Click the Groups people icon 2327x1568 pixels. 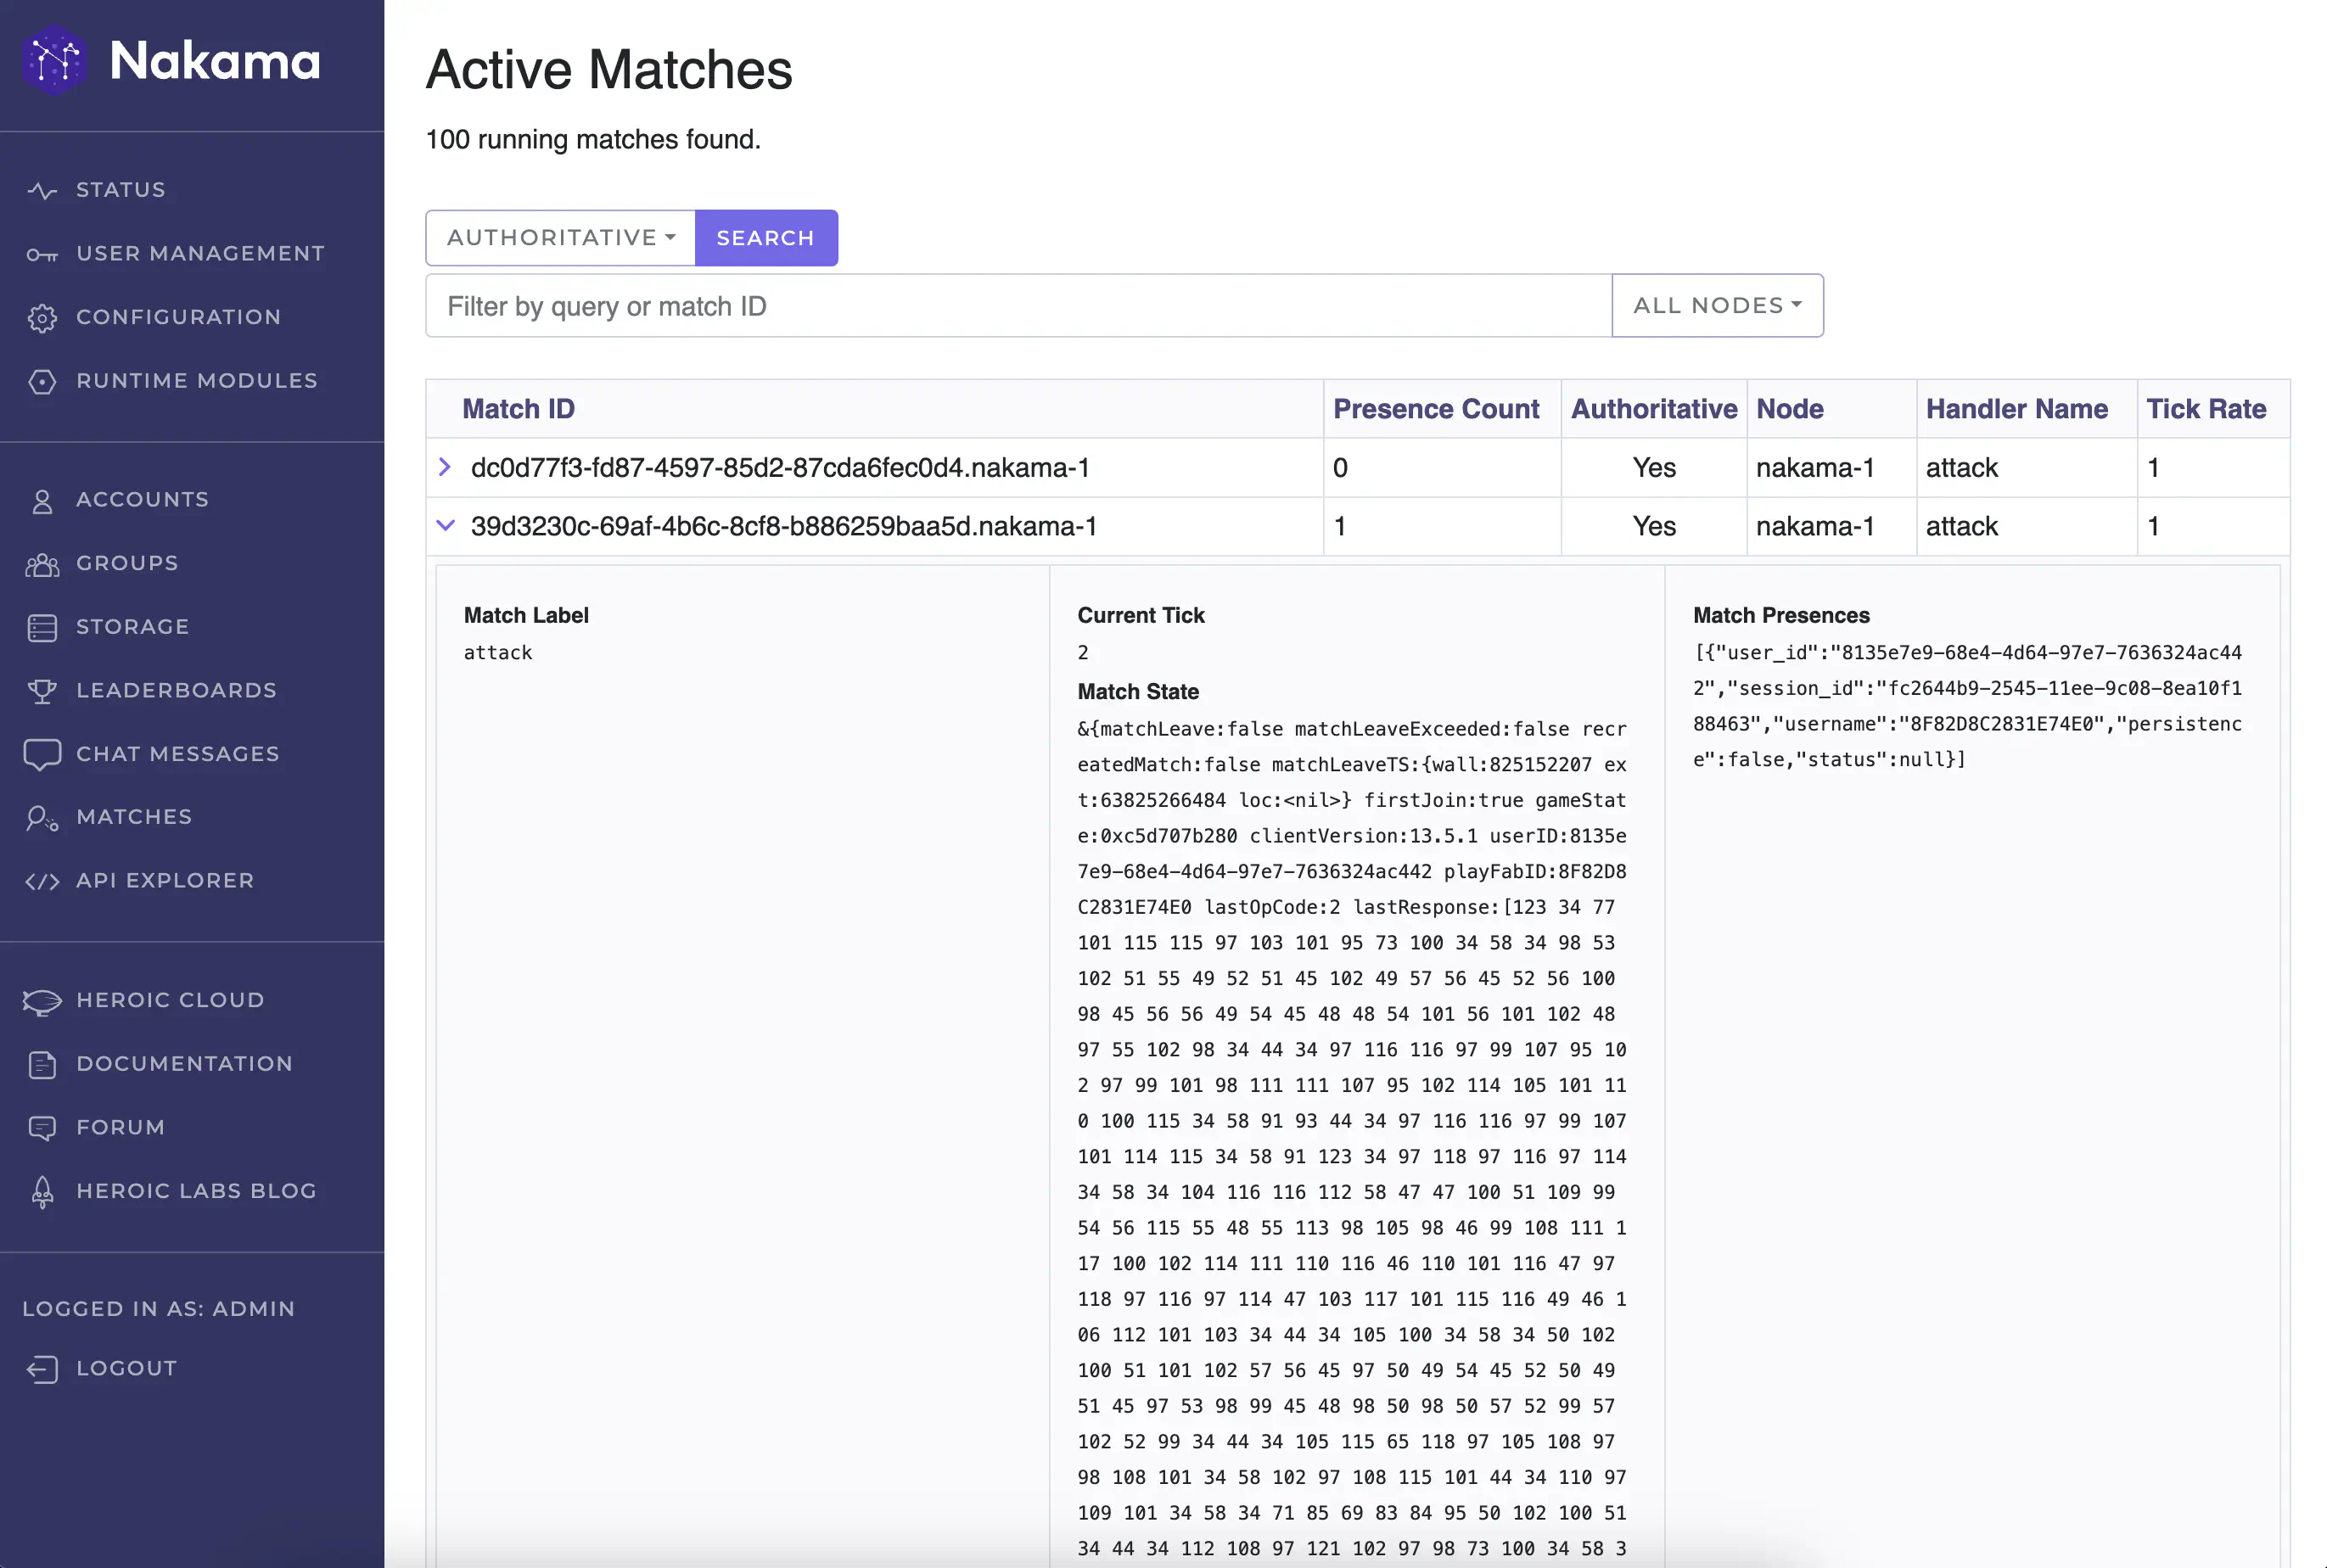pyautogui.click(x=42, y=564)
